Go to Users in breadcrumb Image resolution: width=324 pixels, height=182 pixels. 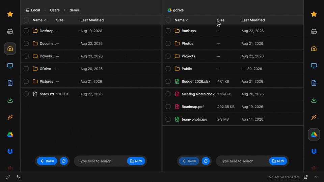tap(55, 10)
